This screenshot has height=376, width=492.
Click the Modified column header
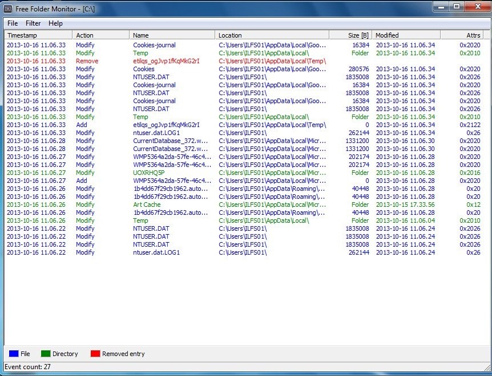[x=406, y=35]
